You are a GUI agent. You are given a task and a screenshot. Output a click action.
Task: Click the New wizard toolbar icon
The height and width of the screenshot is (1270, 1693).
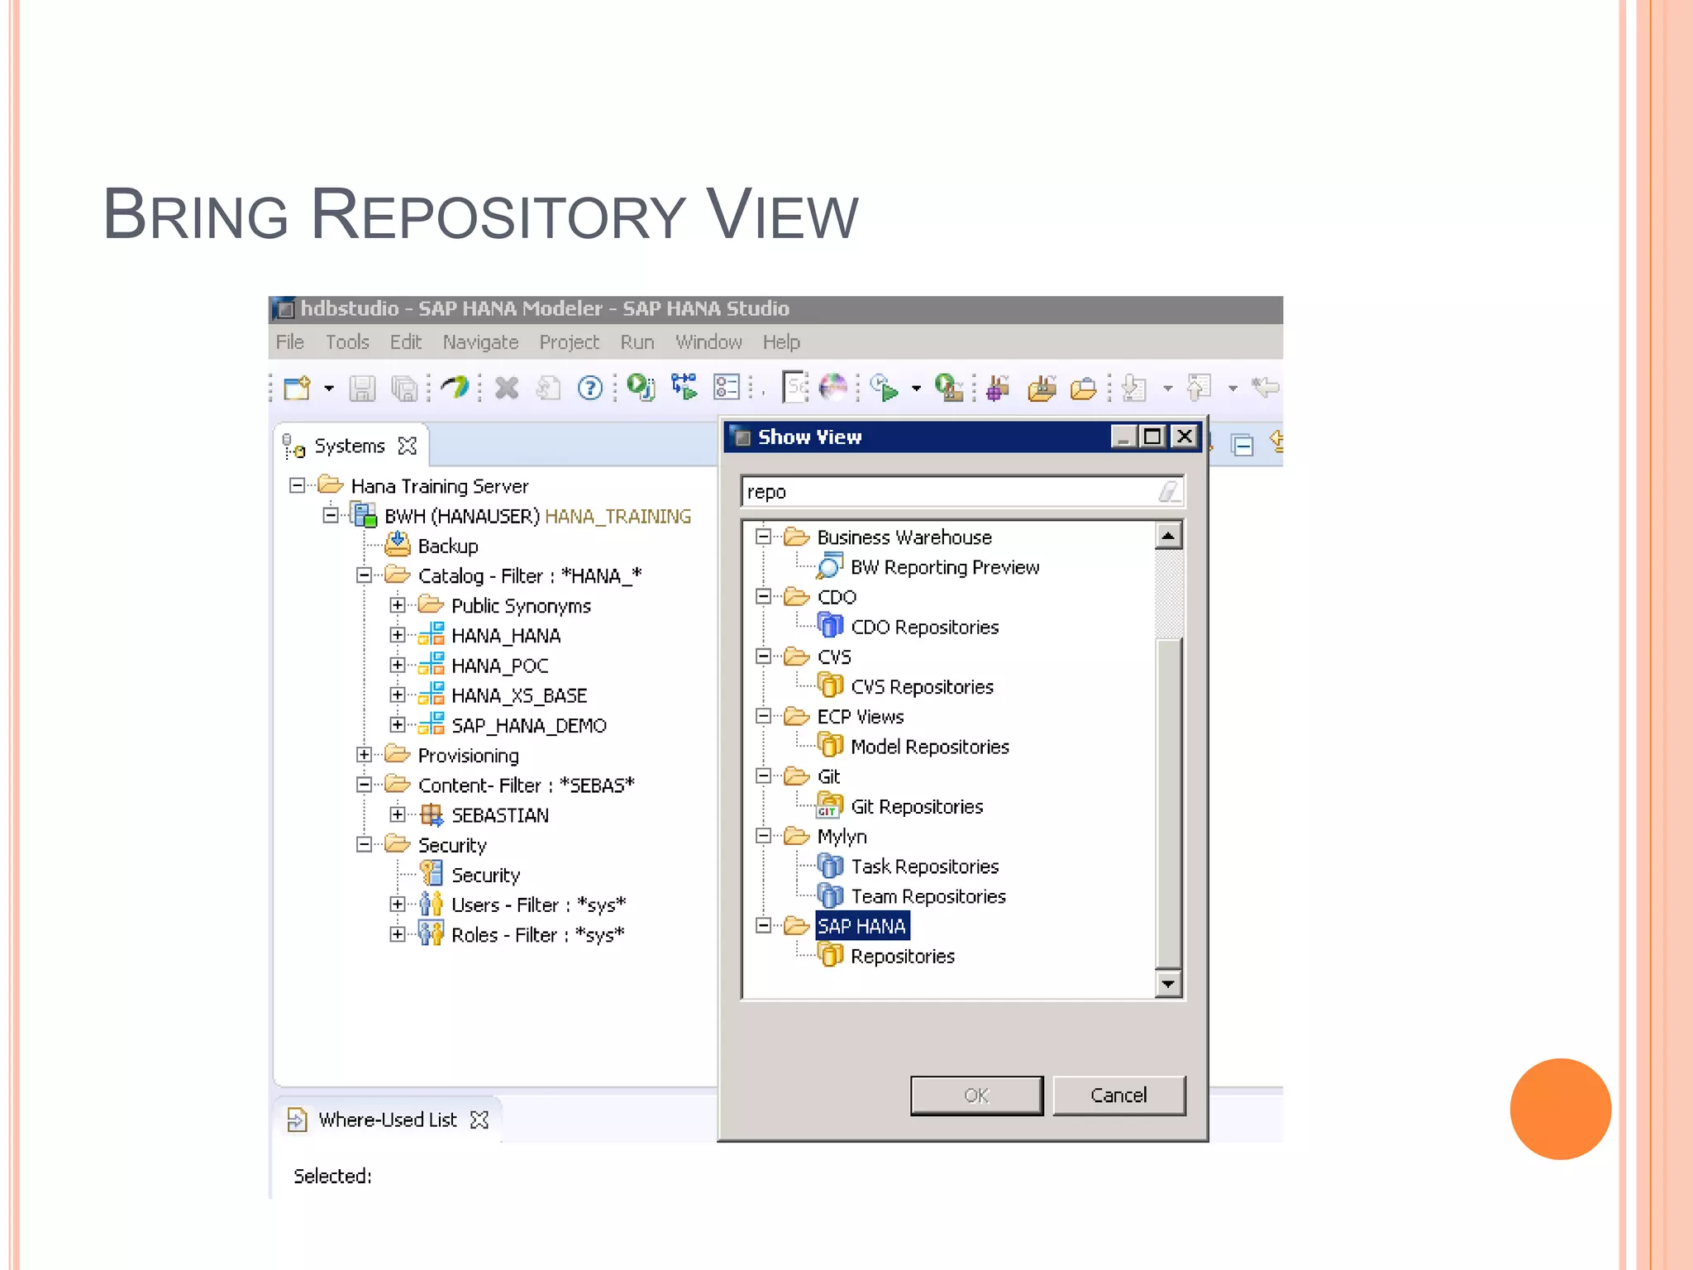tap(298, 388)
